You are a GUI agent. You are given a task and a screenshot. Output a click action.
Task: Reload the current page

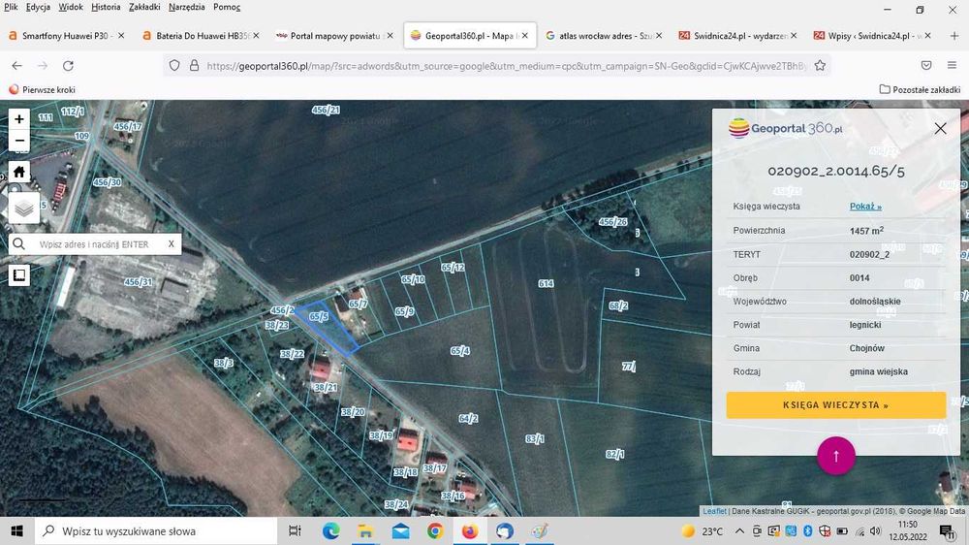[68, 66]
